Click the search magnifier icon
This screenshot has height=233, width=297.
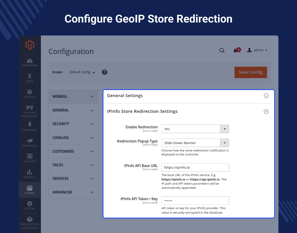[222, 51]
